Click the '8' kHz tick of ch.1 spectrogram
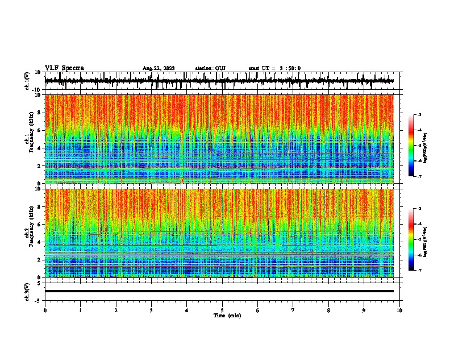 (x=40, y=113)
